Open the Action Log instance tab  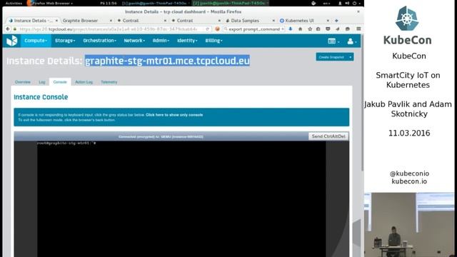[84, 82]
